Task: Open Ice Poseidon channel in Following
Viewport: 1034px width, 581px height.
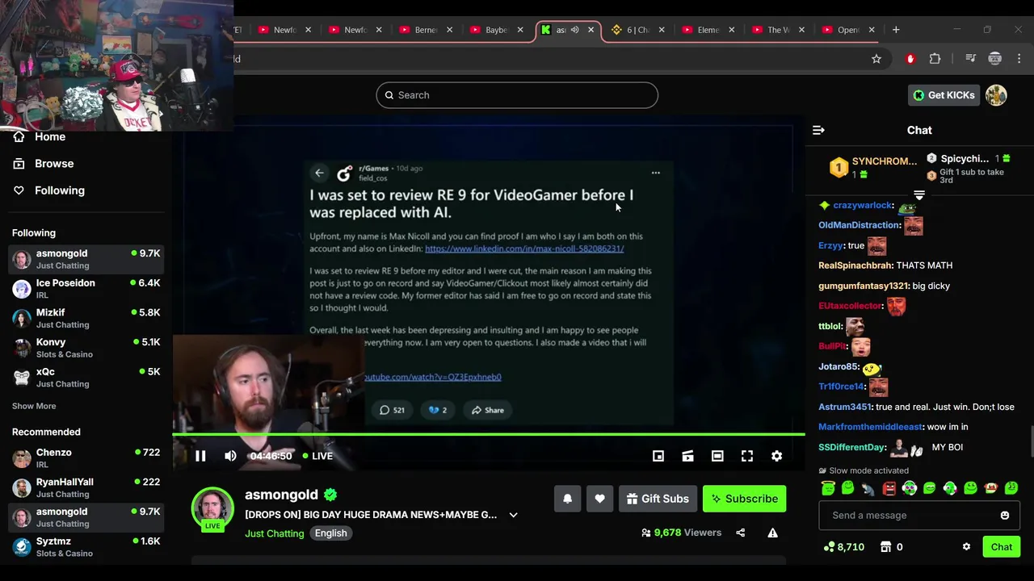Action: [x=86, y=289]
